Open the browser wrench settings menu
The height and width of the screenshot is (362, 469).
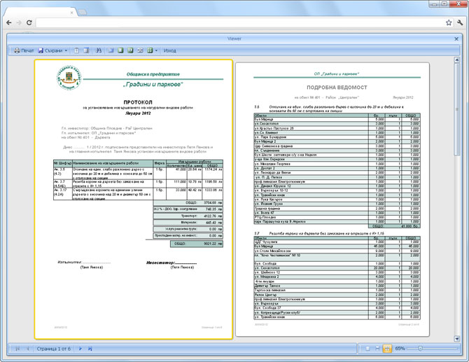click(x=460, y=22)
